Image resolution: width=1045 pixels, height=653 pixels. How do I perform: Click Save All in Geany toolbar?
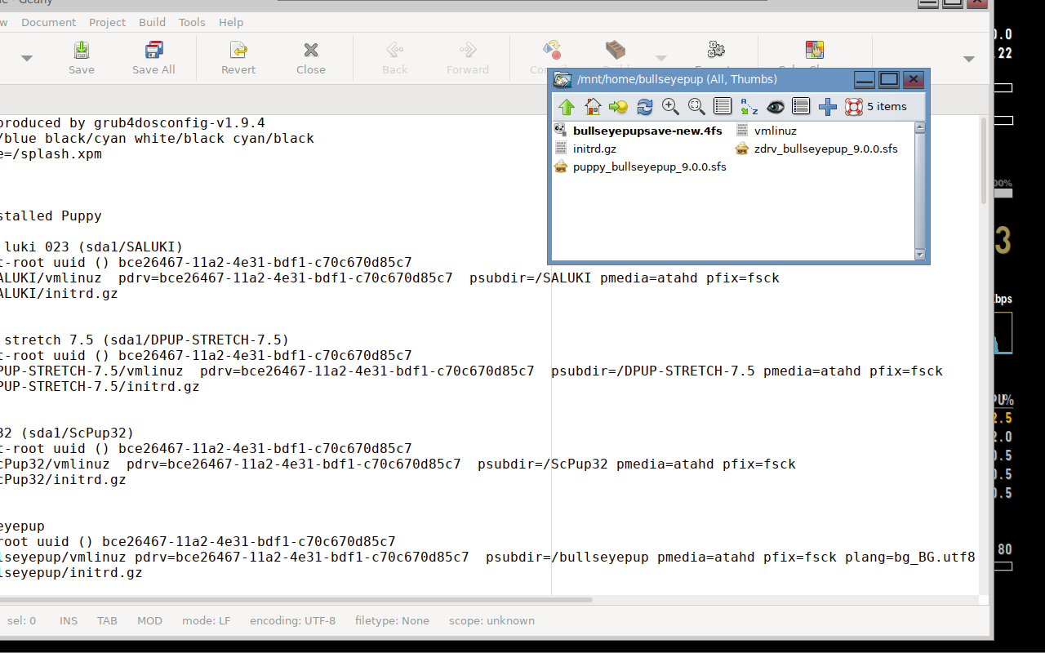click(x=153, y=58)
